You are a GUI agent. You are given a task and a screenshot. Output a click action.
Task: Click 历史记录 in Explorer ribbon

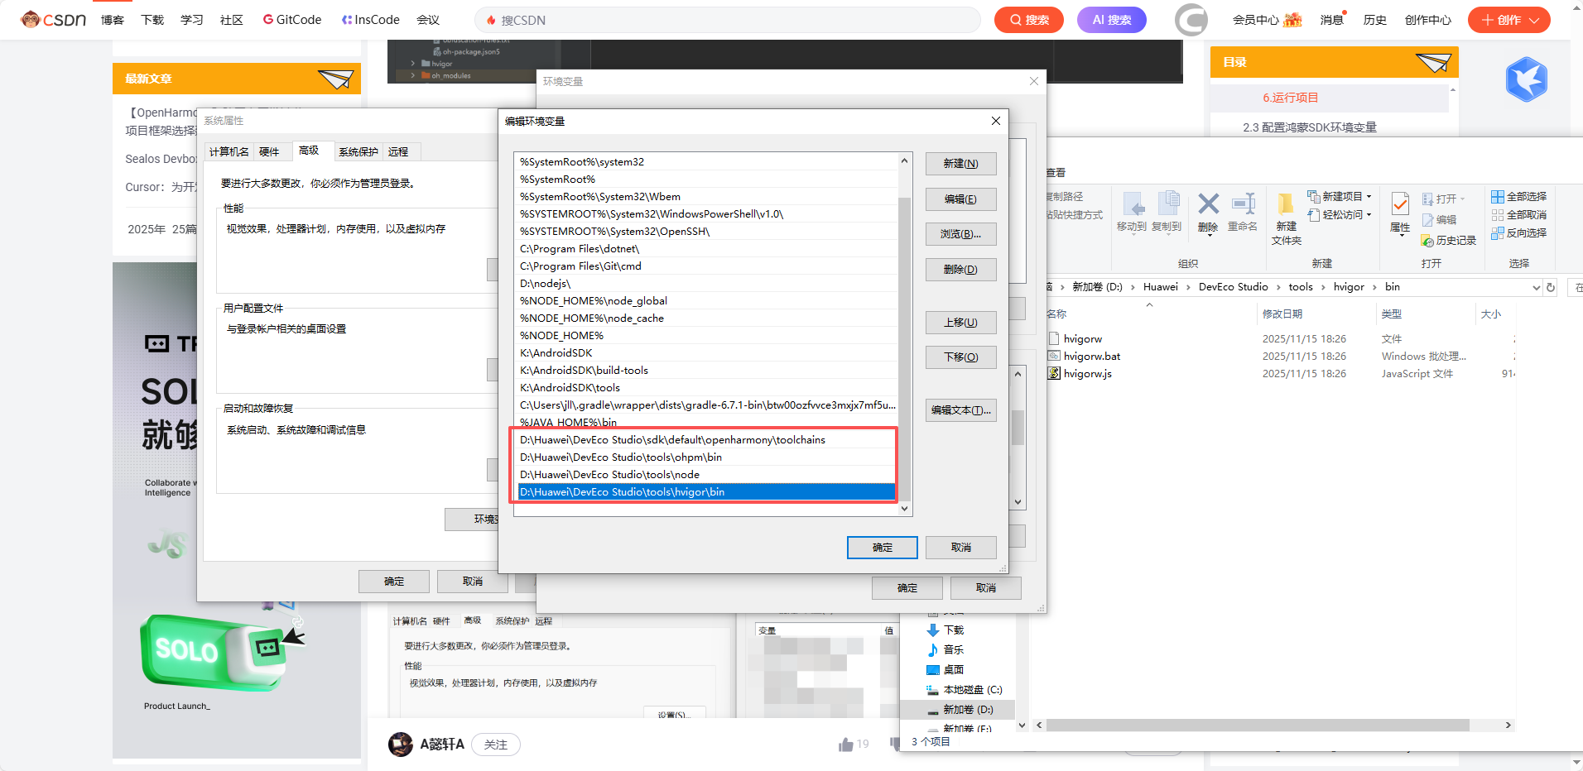tap(1449, 241)
